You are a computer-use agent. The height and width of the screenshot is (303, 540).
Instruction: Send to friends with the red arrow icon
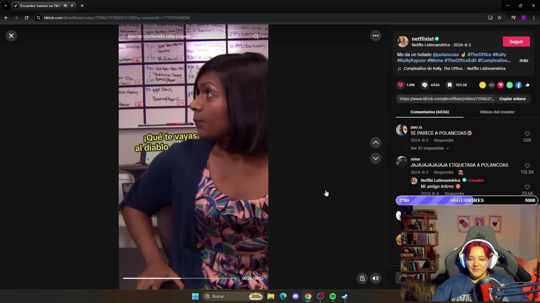click(x=500, y=85)
